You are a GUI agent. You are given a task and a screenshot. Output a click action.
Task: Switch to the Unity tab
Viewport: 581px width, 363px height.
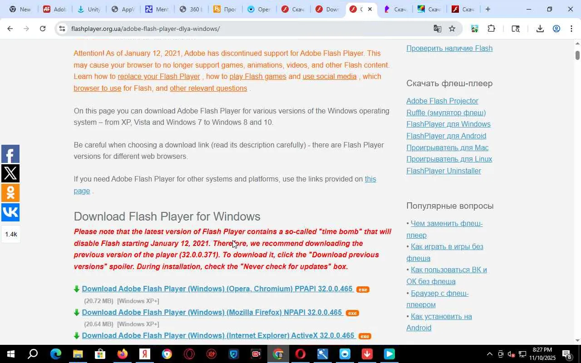[89, 9]
